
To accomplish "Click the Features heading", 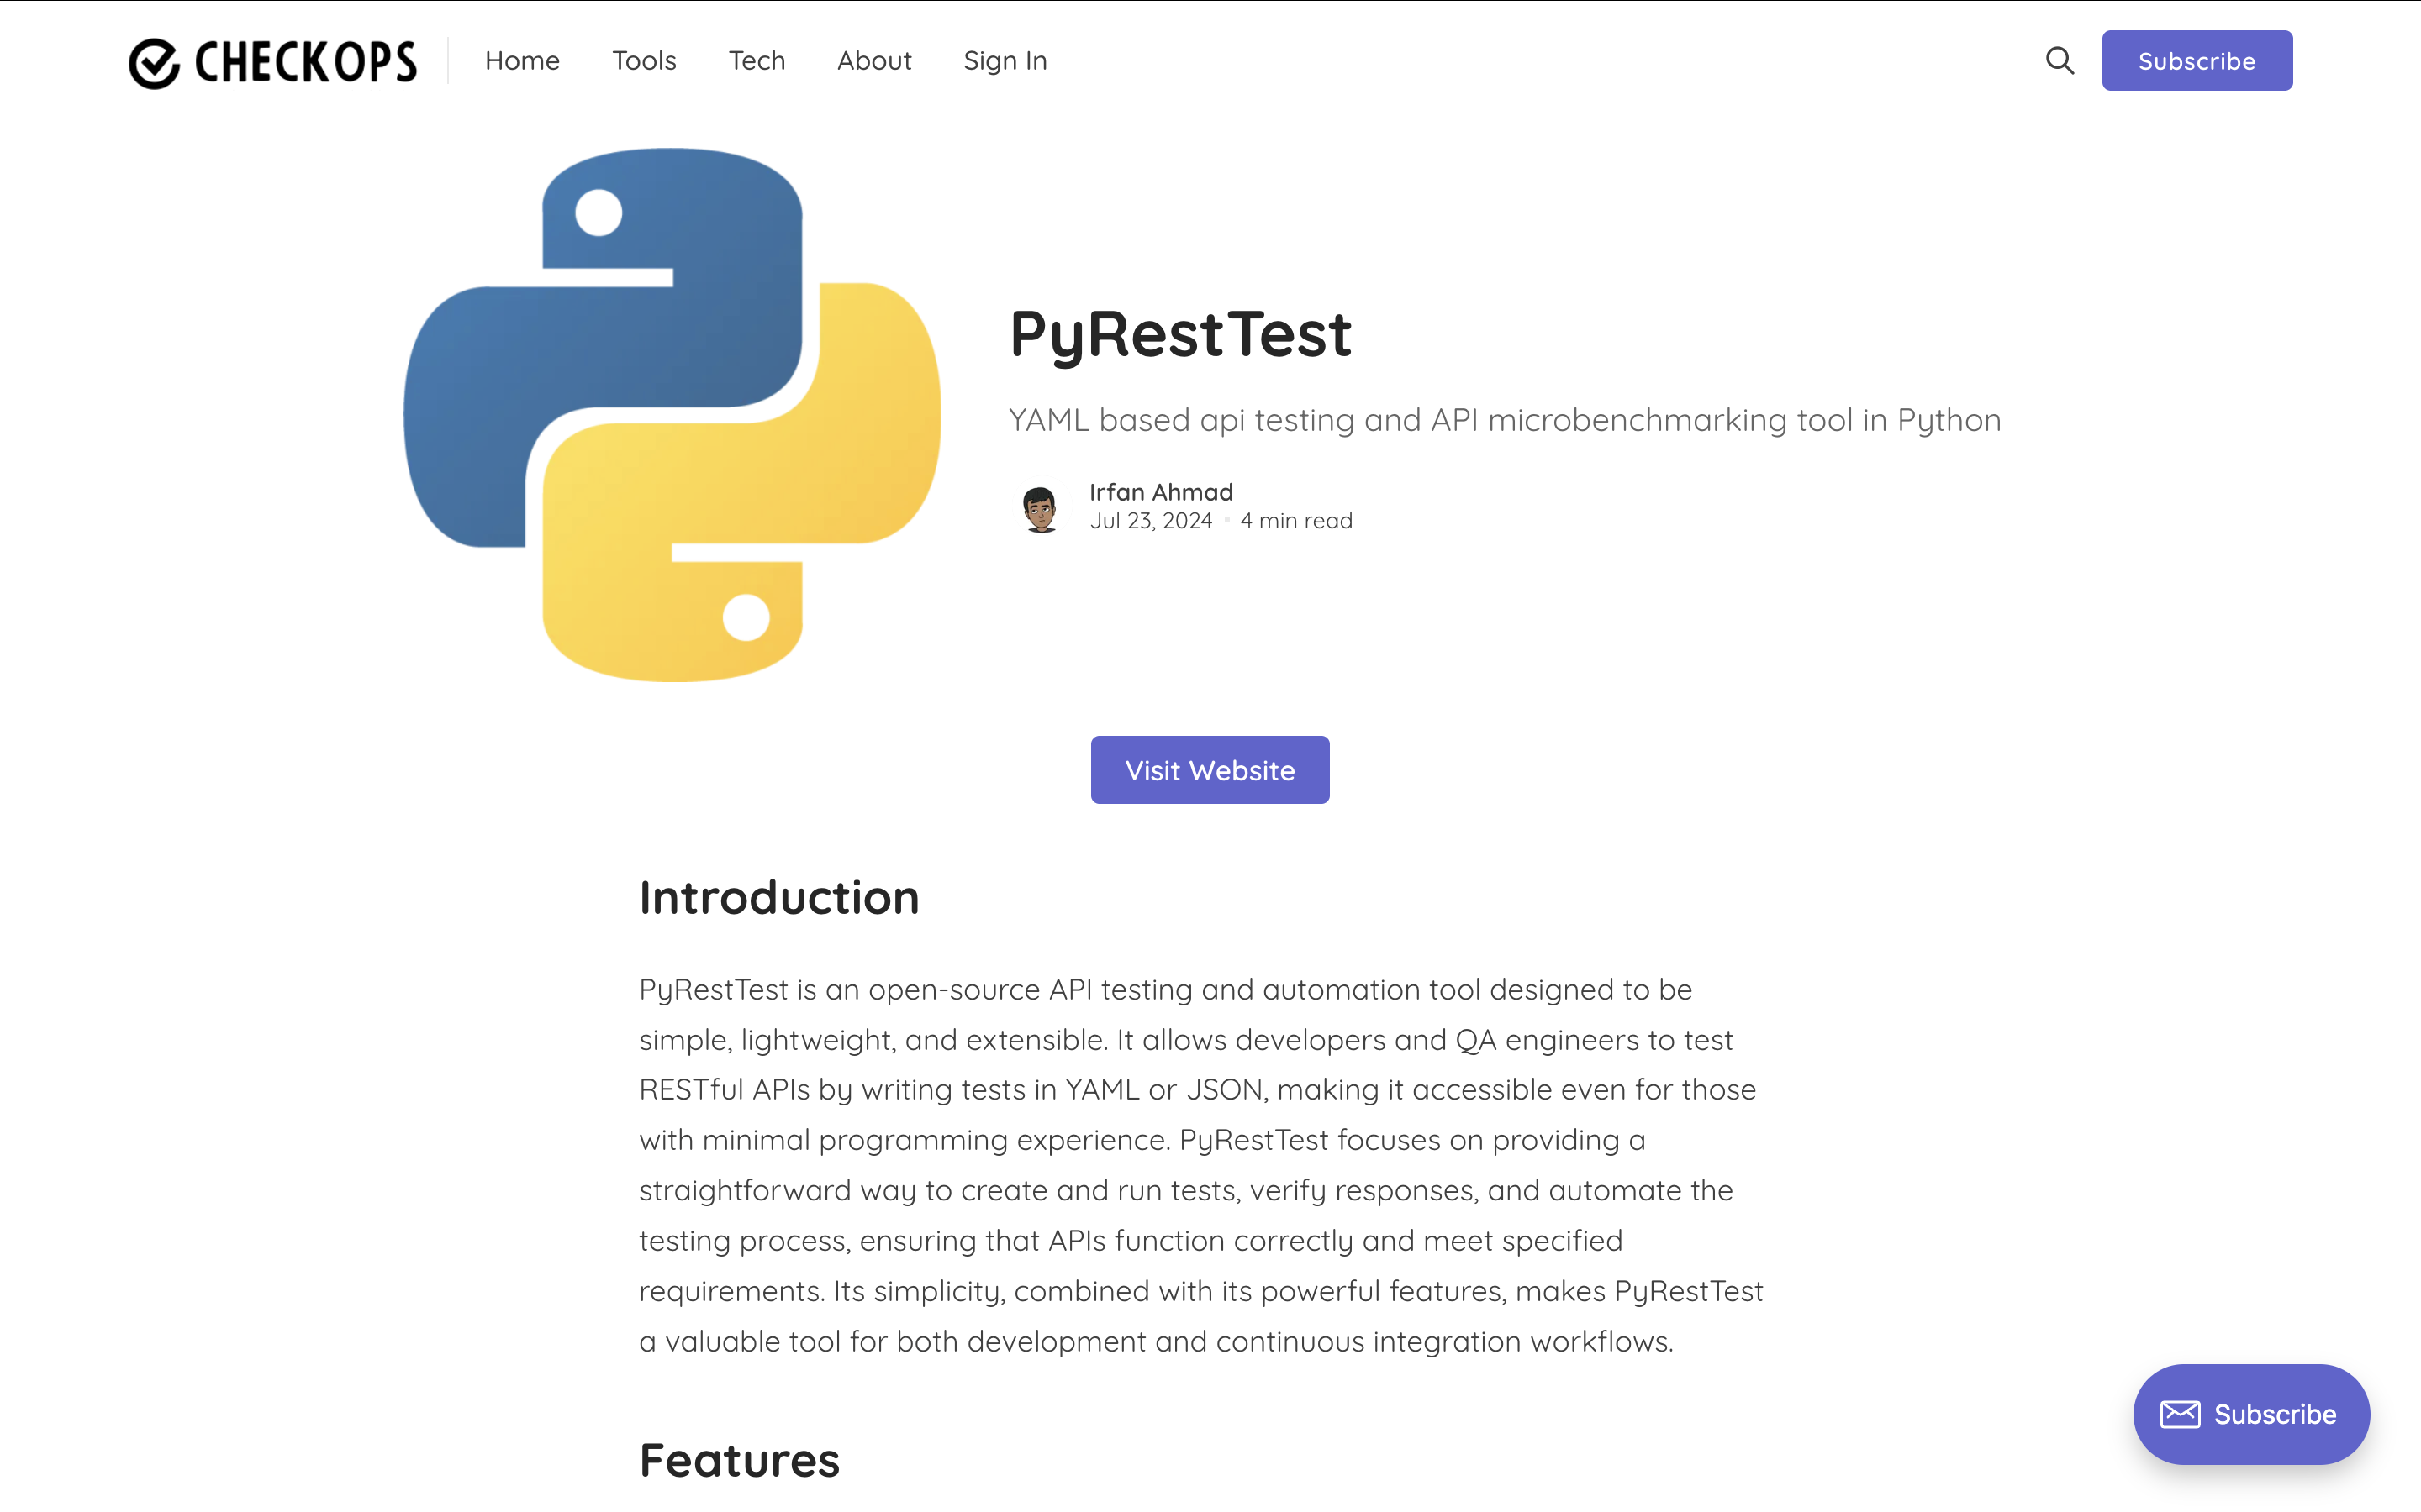I will pyautogui.click(x=738, y=1460).
